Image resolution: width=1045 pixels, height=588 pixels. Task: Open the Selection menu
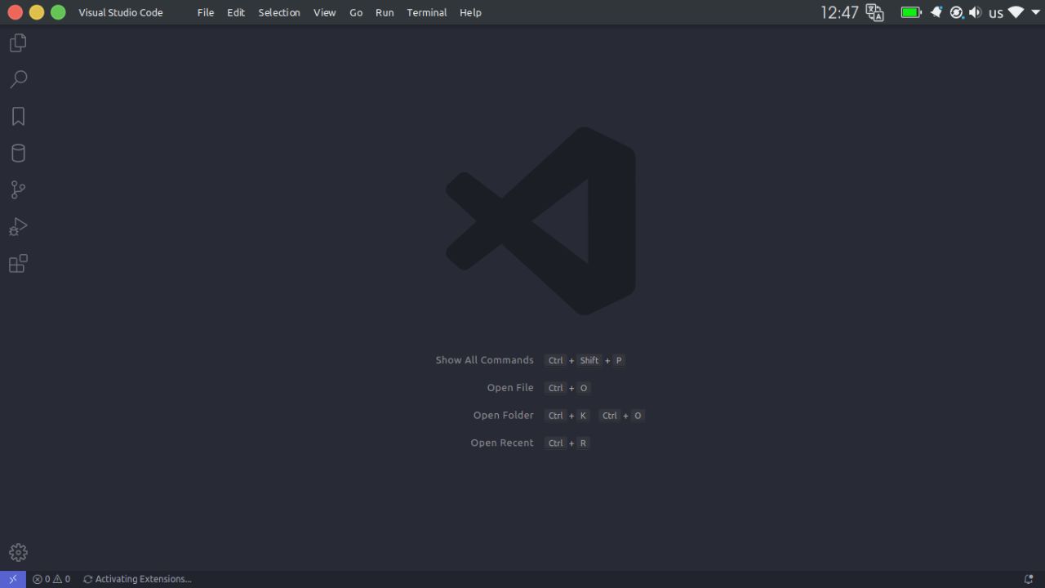tap(279, 12)
